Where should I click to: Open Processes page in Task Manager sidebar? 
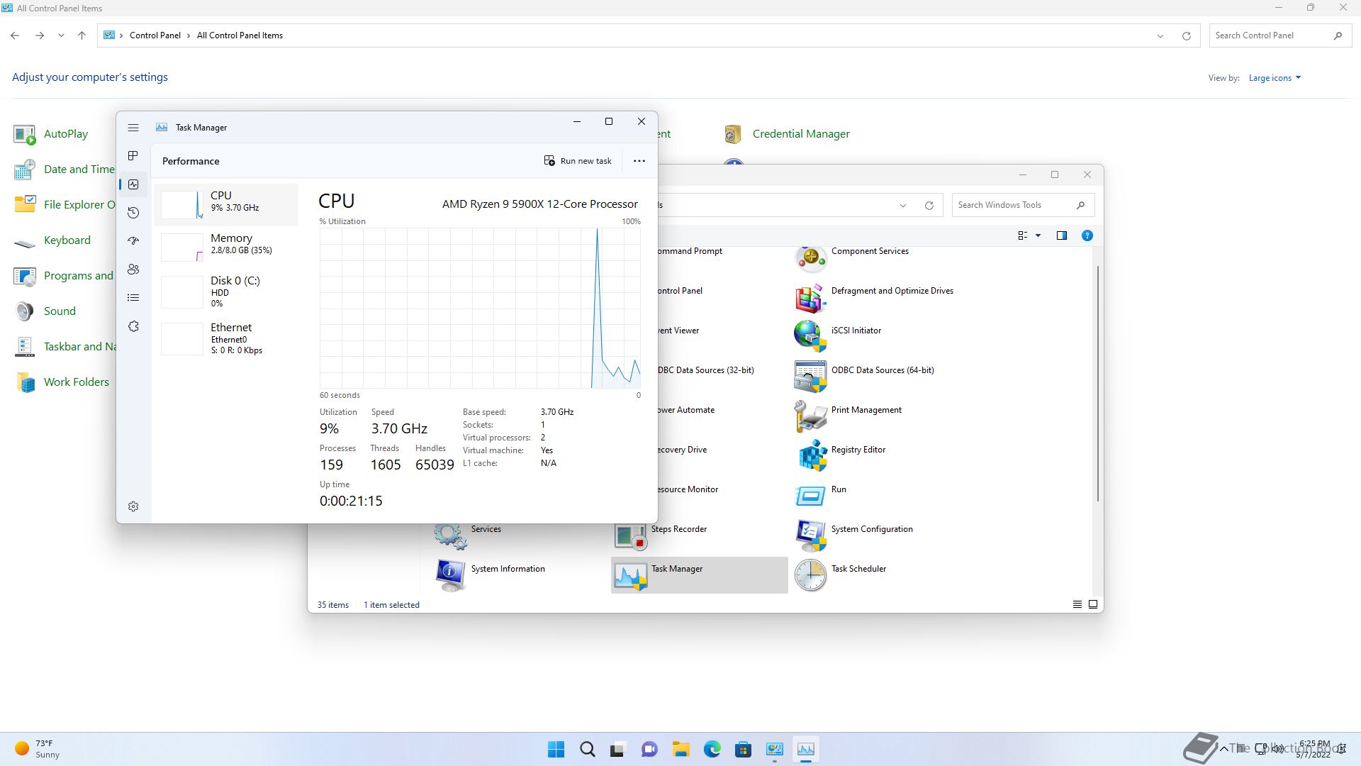(133, 156)
